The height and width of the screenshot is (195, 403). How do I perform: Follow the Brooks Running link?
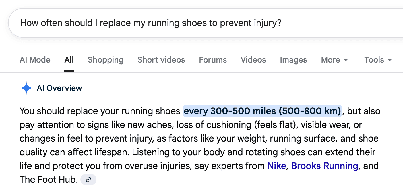coord(324,166)
